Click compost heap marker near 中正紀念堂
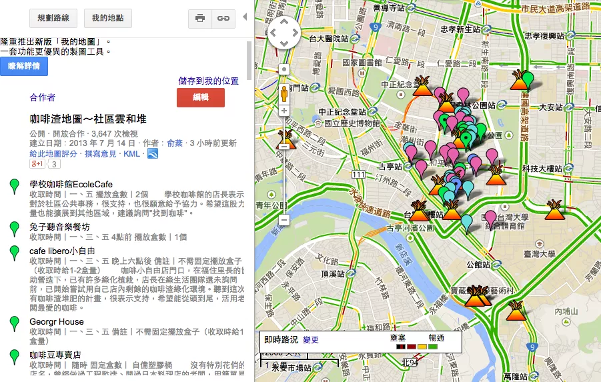Image resolution: width=601 pixels, height=382 pixels. point(422,87)
